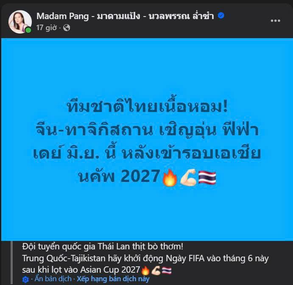Viewport: 293px width, 285px height.
Task: Click the green online status dot
Action: (x=28, y=30)
